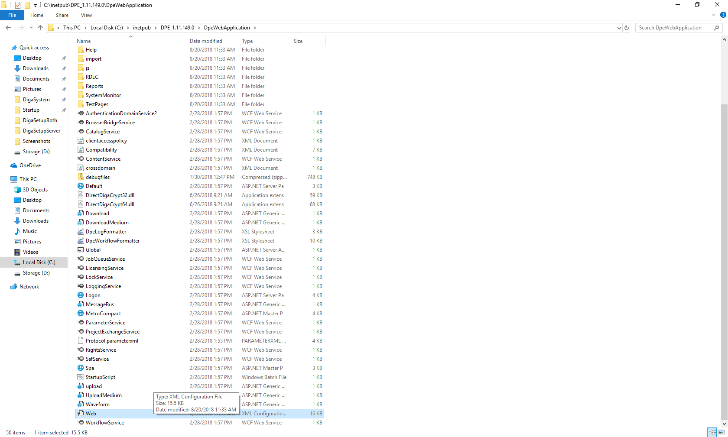Open the Help icon in ribbon corner
Screen dimensions: 728x437
(x=723, y=15)
